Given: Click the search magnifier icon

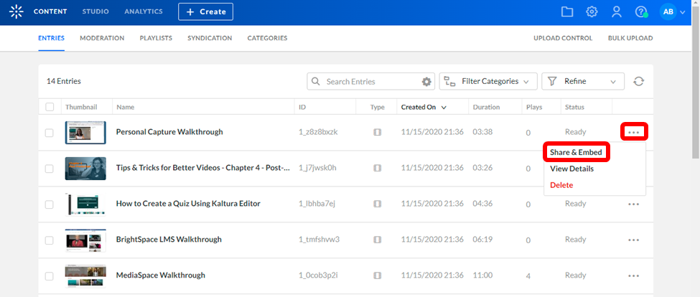Looking at the screenshot, I should (x=316, y=82).
